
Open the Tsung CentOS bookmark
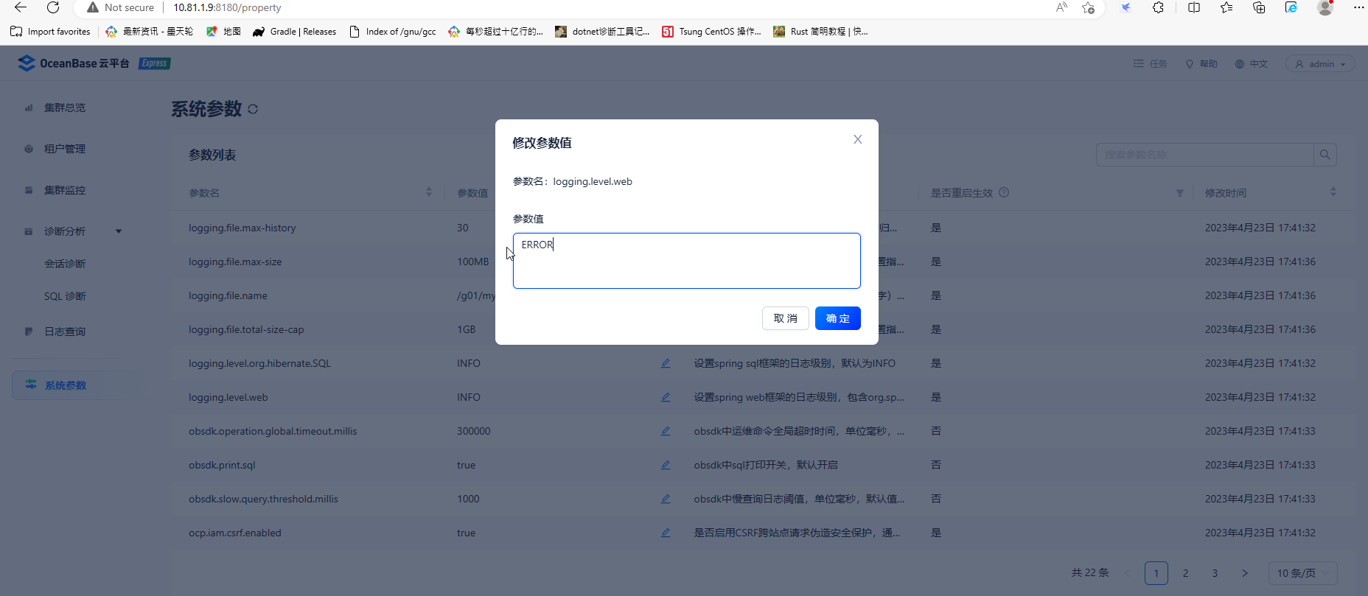(x=711, y=32)
